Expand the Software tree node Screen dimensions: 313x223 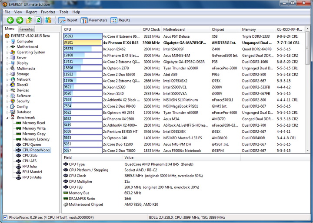coord(7,96)
